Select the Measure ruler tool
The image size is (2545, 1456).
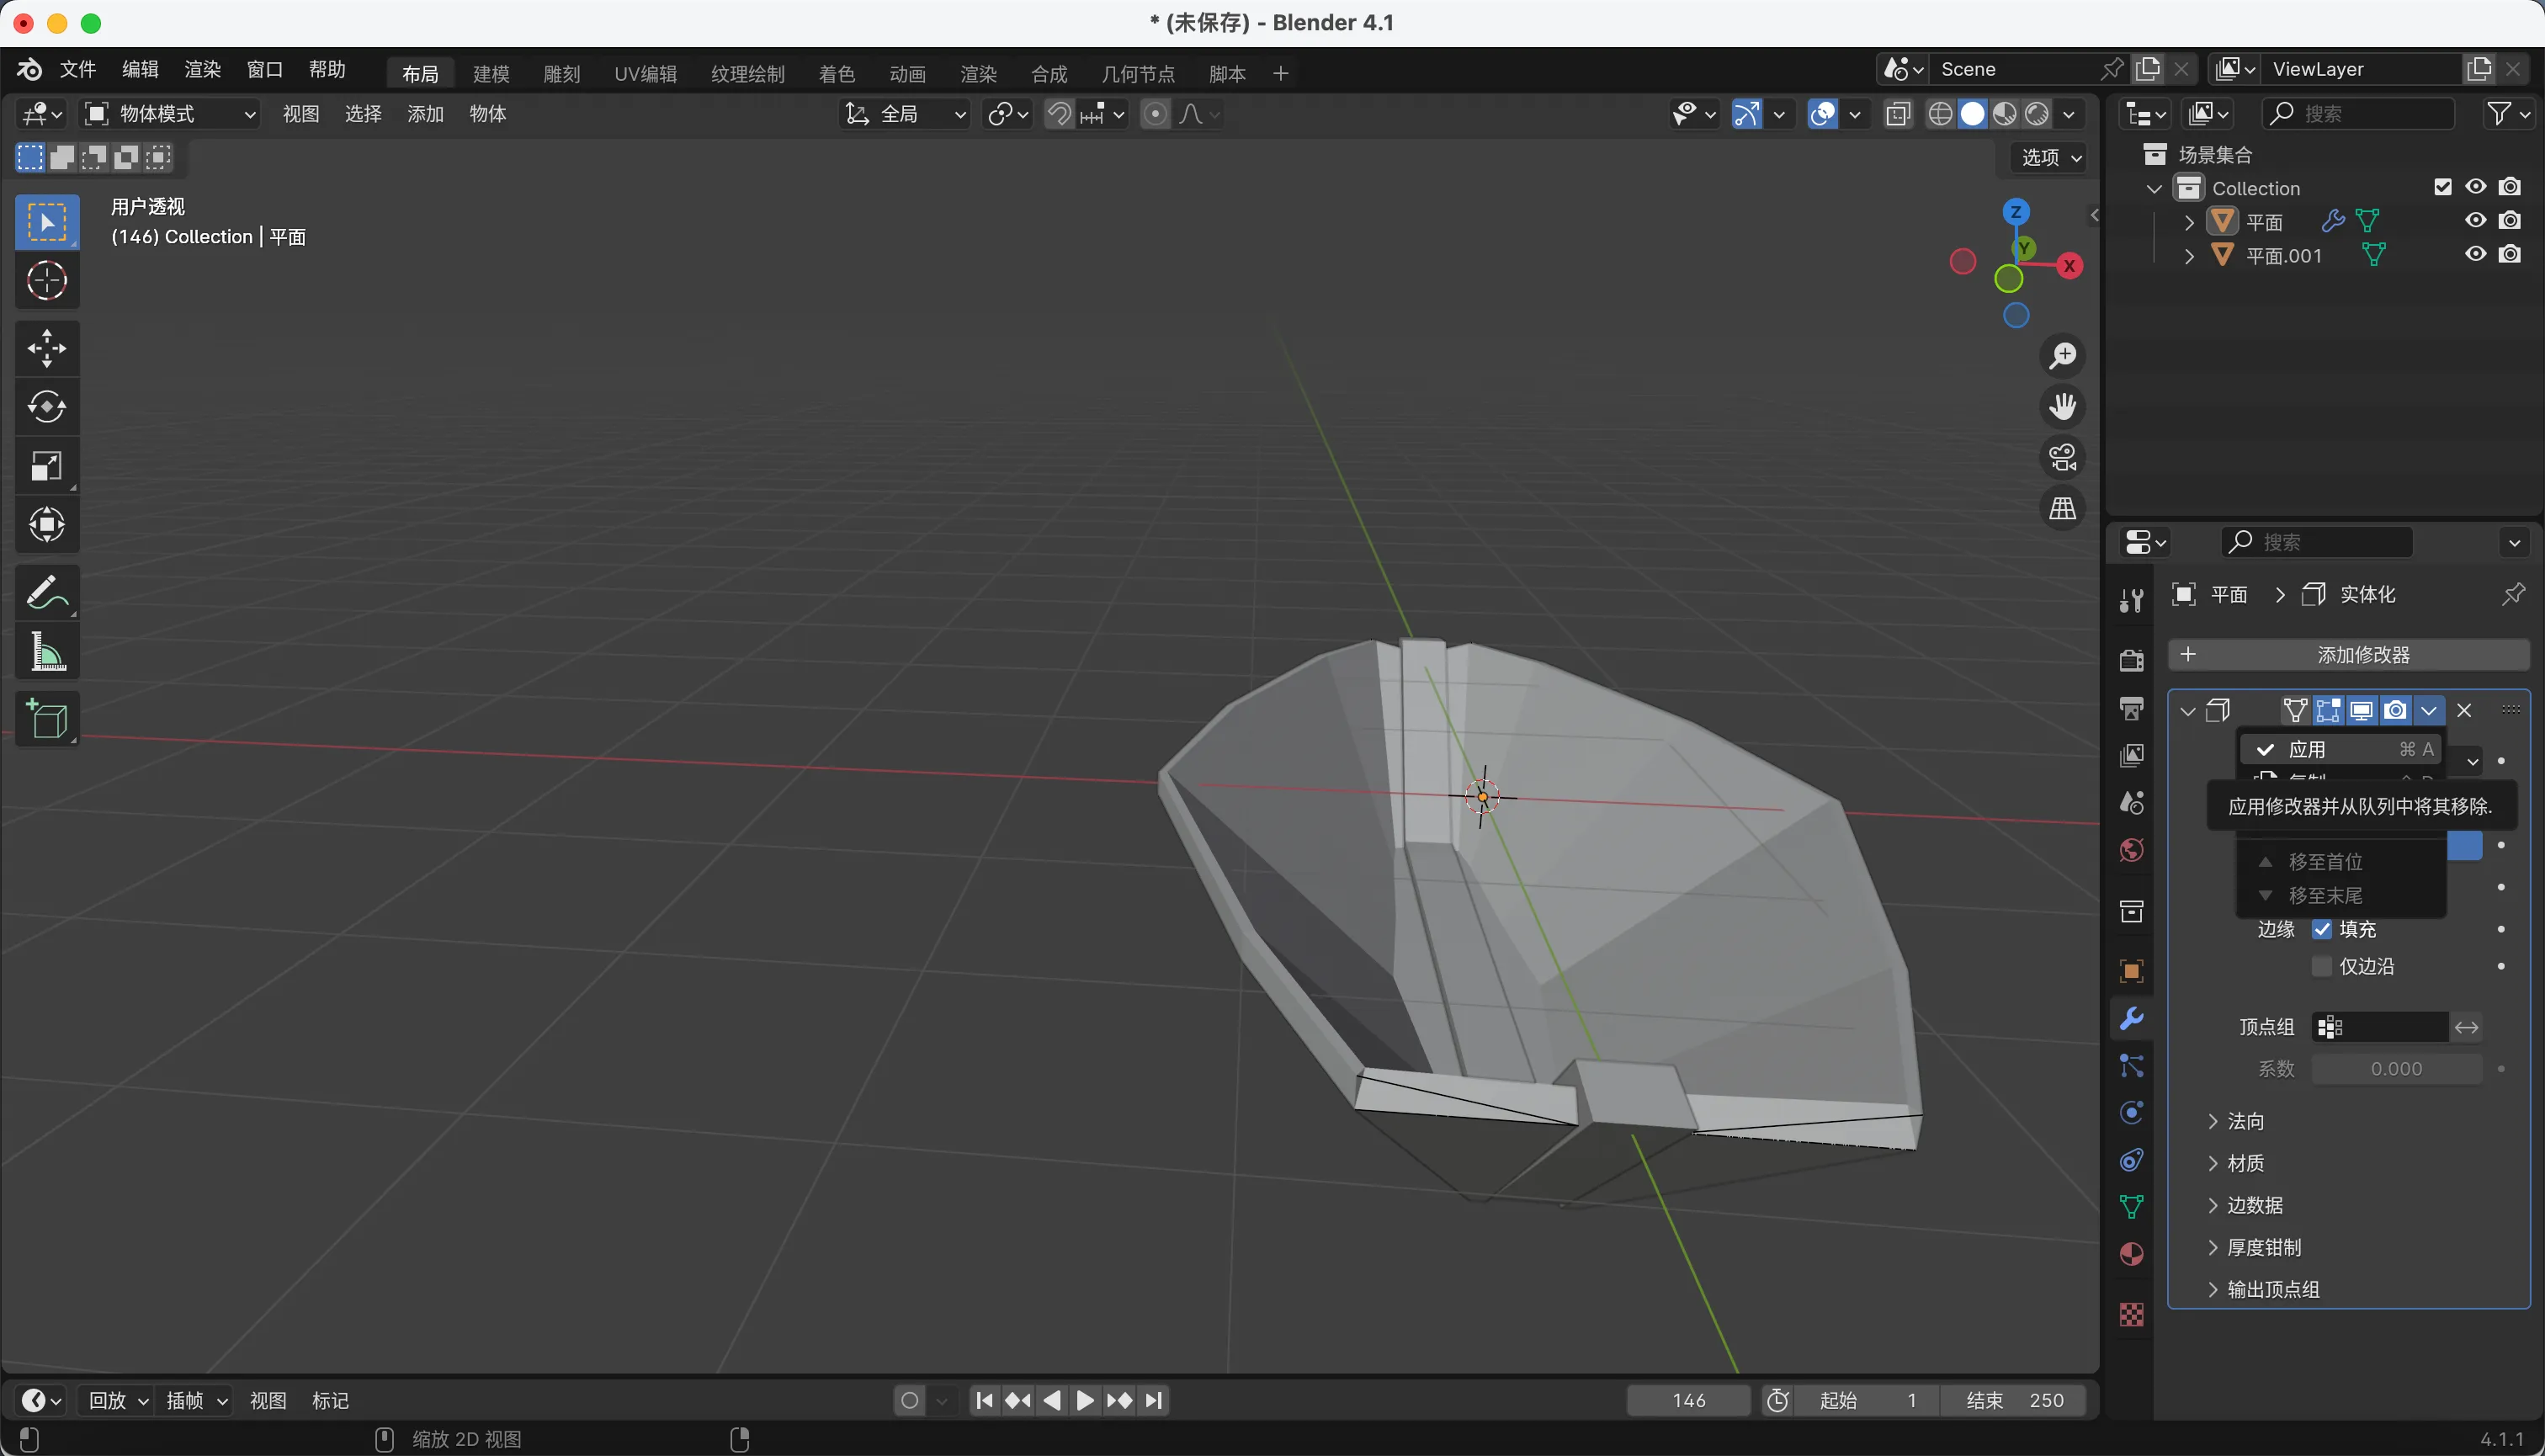coord(46,652)
